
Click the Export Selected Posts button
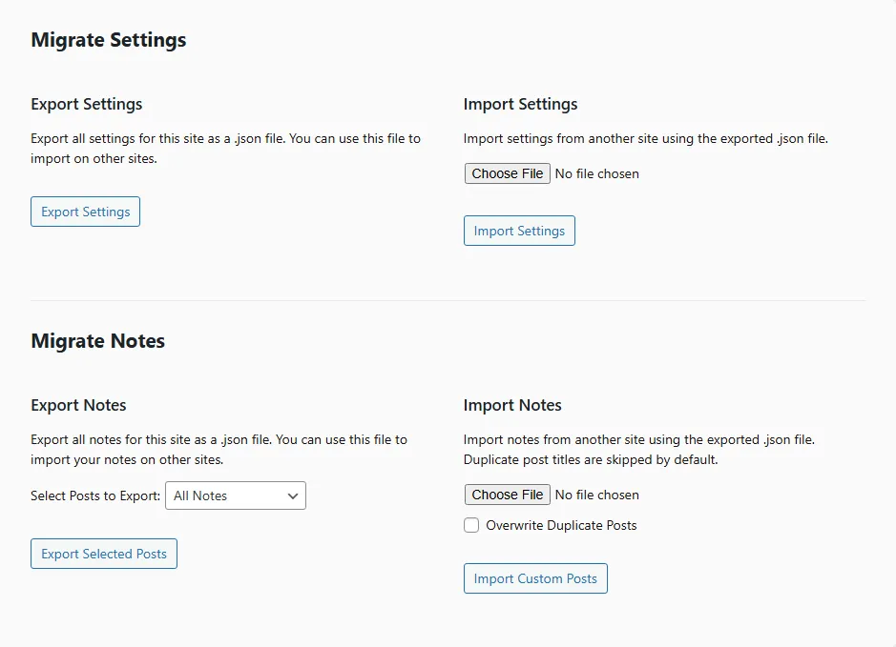tap(103, 554)
